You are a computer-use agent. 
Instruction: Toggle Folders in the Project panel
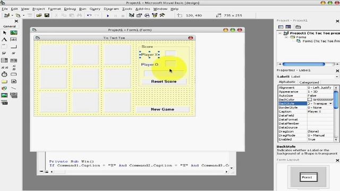click(298, 27)
